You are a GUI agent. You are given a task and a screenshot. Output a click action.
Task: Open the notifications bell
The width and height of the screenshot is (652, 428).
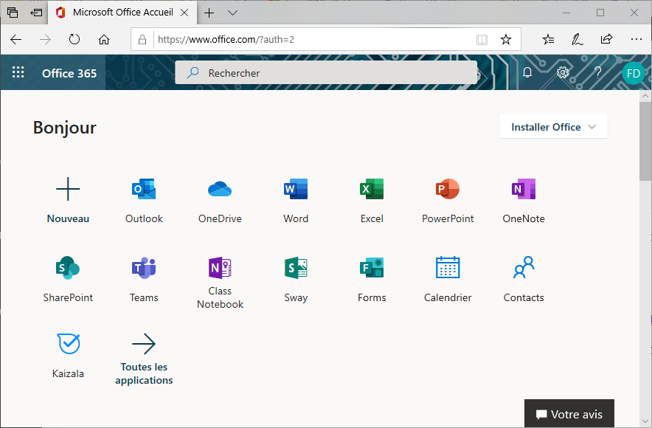click(527, 73)
